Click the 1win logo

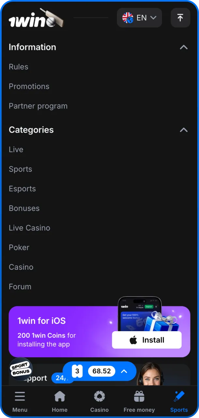coord(36,18)
